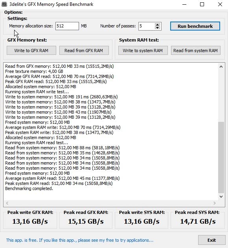Click the Exit button
The image size is (228, 248).
click(x=211, y=240)
